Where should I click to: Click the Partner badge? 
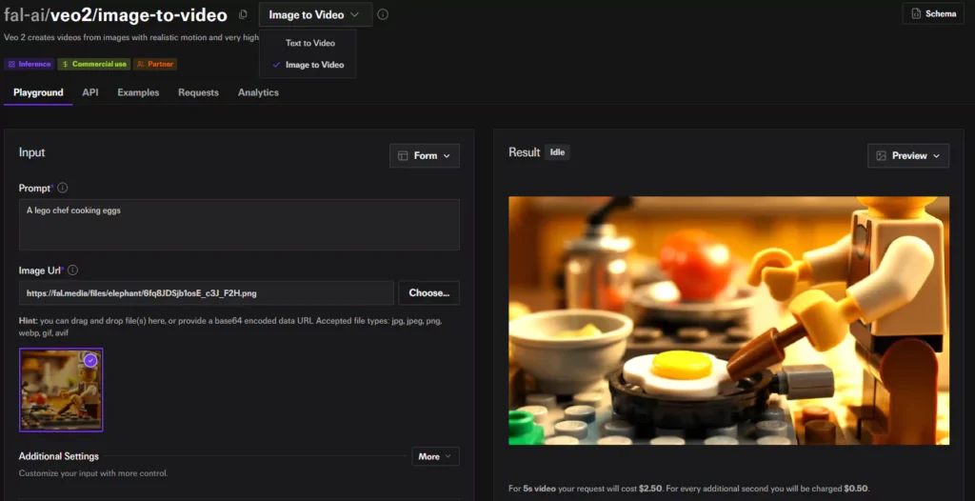[155, 64]
